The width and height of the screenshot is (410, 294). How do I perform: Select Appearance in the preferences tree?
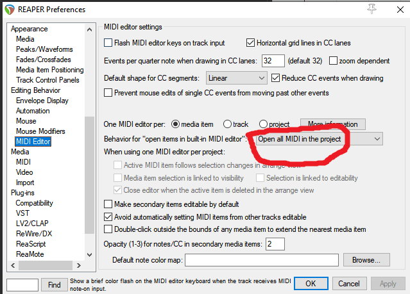[x=30, y=29]
